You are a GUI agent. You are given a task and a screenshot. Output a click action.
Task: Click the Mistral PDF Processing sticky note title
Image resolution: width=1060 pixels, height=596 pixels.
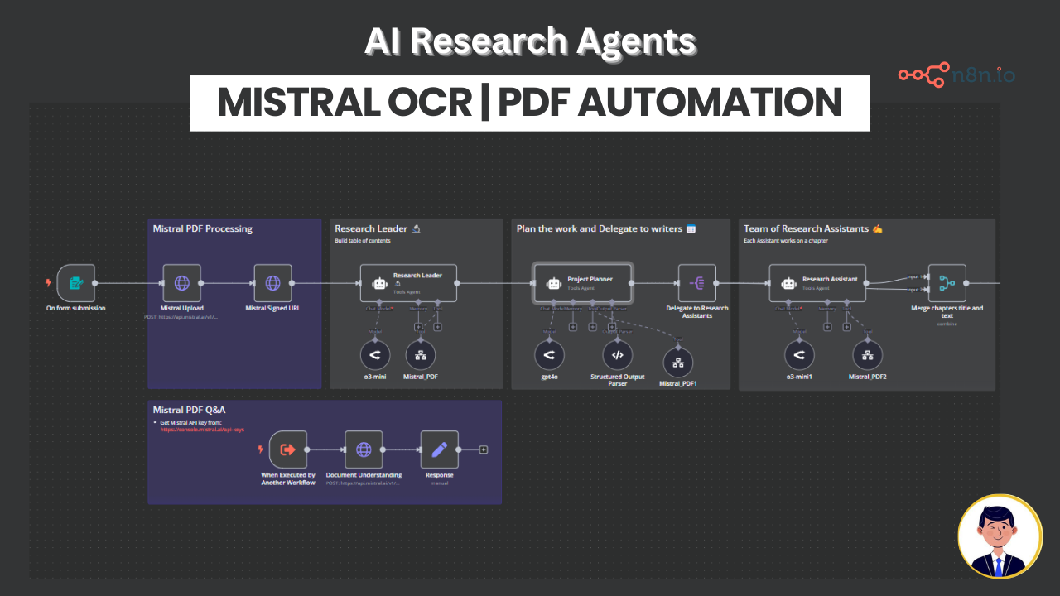click(203, 228)
